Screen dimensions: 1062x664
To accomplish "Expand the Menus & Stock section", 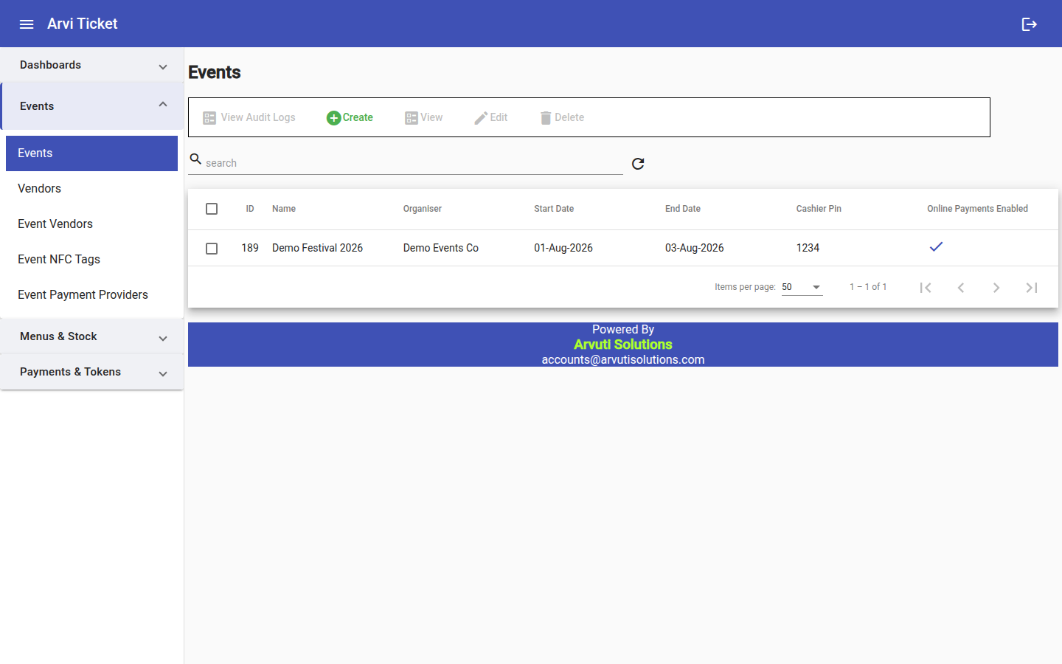I will click(92, 336).
